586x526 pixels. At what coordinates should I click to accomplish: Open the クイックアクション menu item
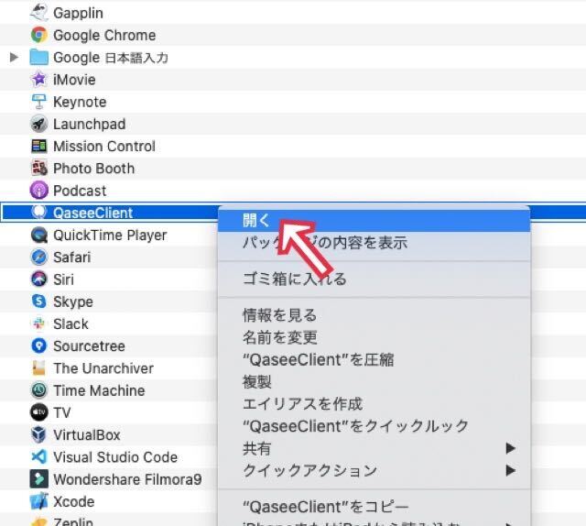(x=374, y=470)
